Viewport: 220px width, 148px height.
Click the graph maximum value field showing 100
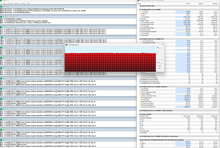tap(160, 47)
